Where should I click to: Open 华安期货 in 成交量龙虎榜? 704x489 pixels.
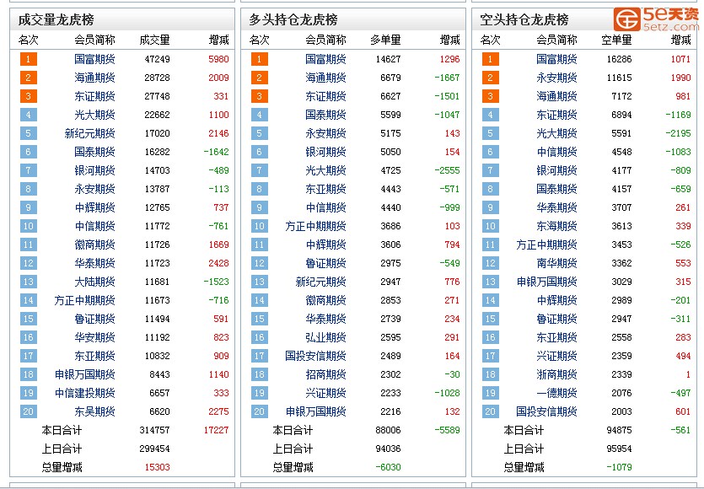pos(94,337)
